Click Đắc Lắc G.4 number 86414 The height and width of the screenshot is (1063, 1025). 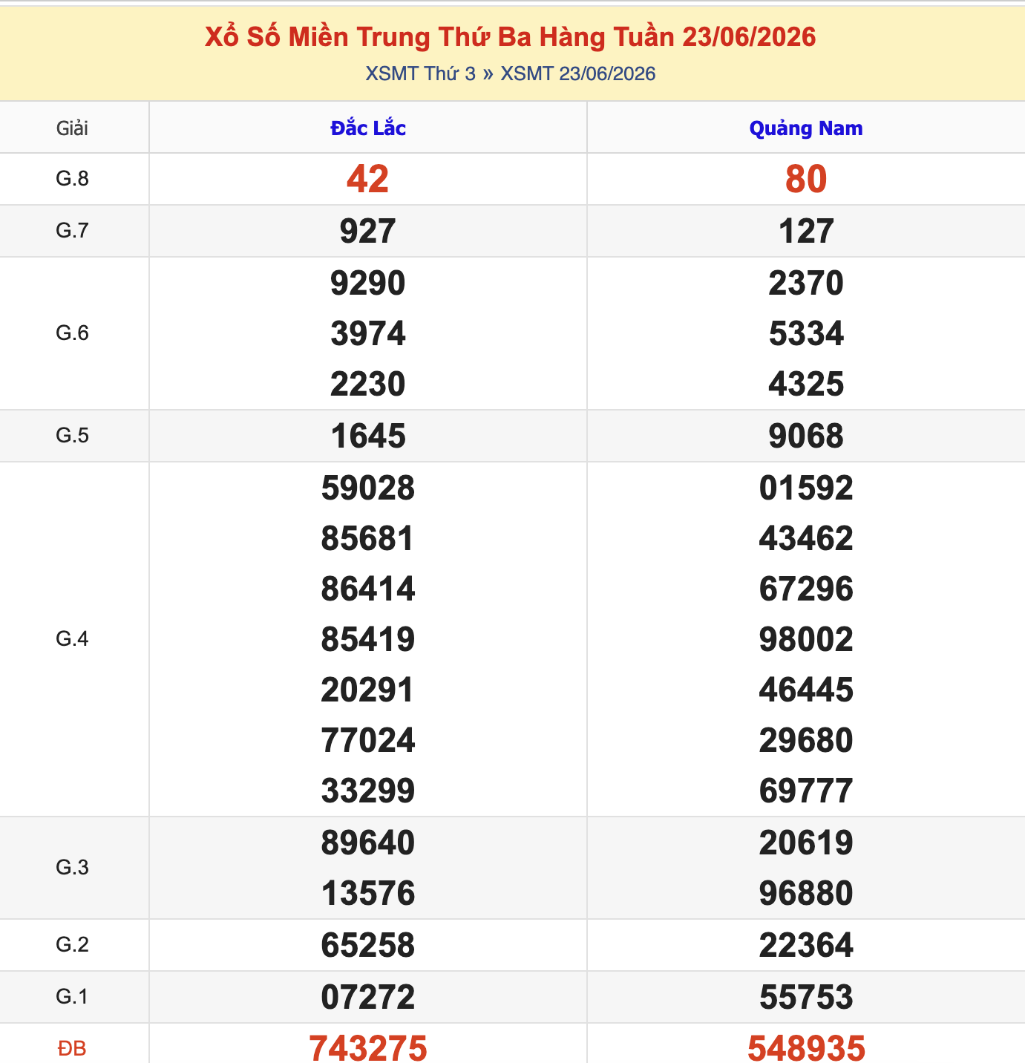coord(368,589)
